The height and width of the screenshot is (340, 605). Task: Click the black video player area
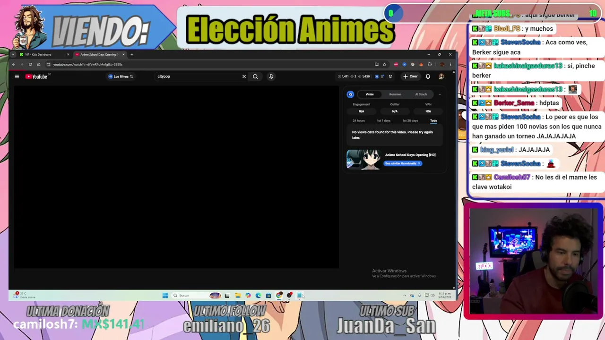[176, 178]
